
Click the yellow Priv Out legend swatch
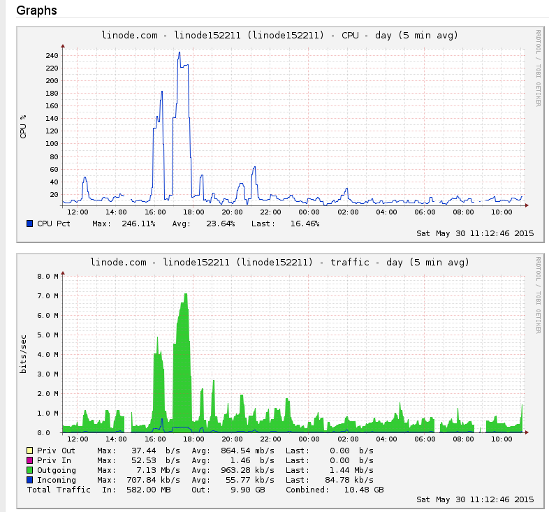[x=29, y=451]
